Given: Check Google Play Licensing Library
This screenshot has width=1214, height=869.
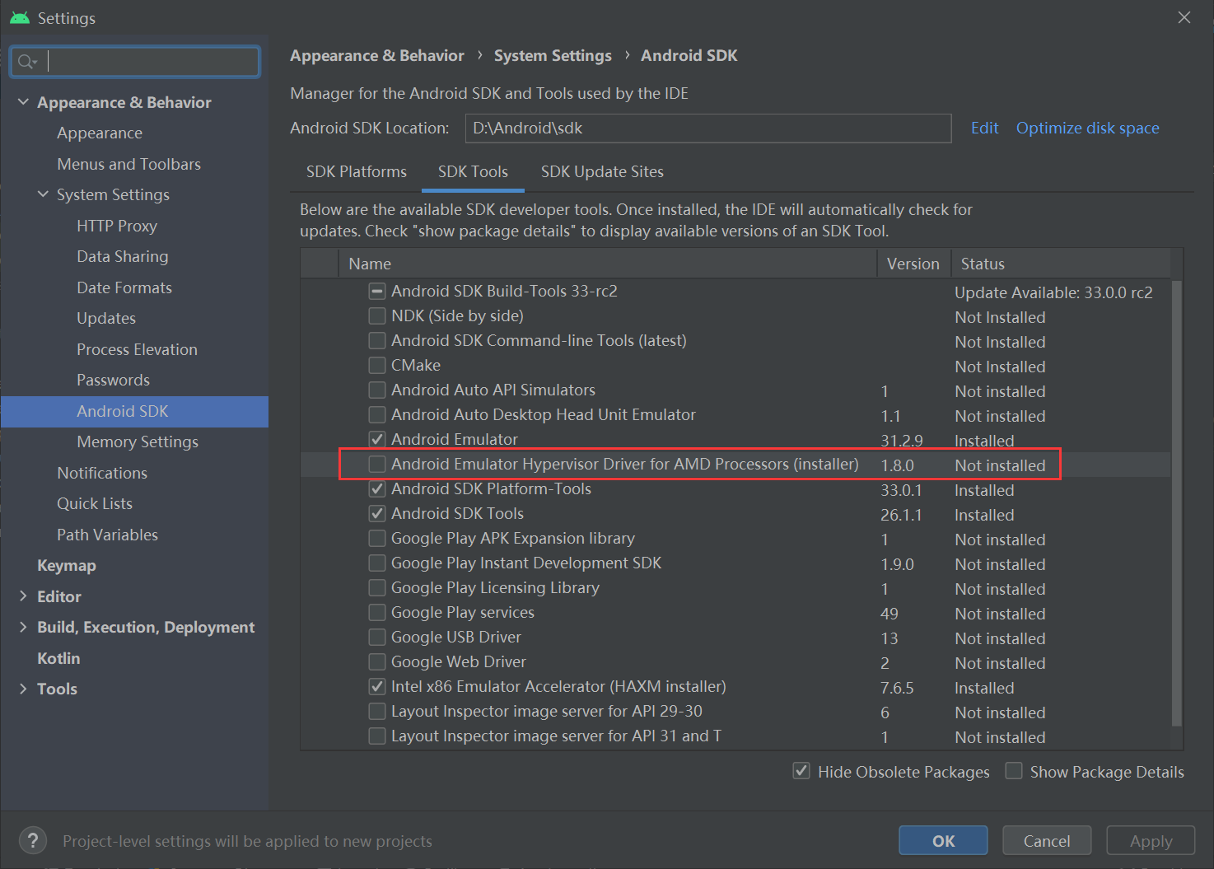Looking at the screenshot, I should pos(377,587).
